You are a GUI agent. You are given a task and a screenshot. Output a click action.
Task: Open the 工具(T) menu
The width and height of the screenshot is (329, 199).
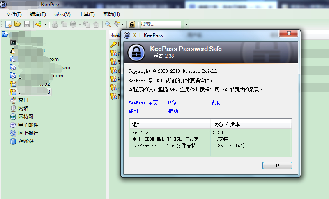click(87, 14)
